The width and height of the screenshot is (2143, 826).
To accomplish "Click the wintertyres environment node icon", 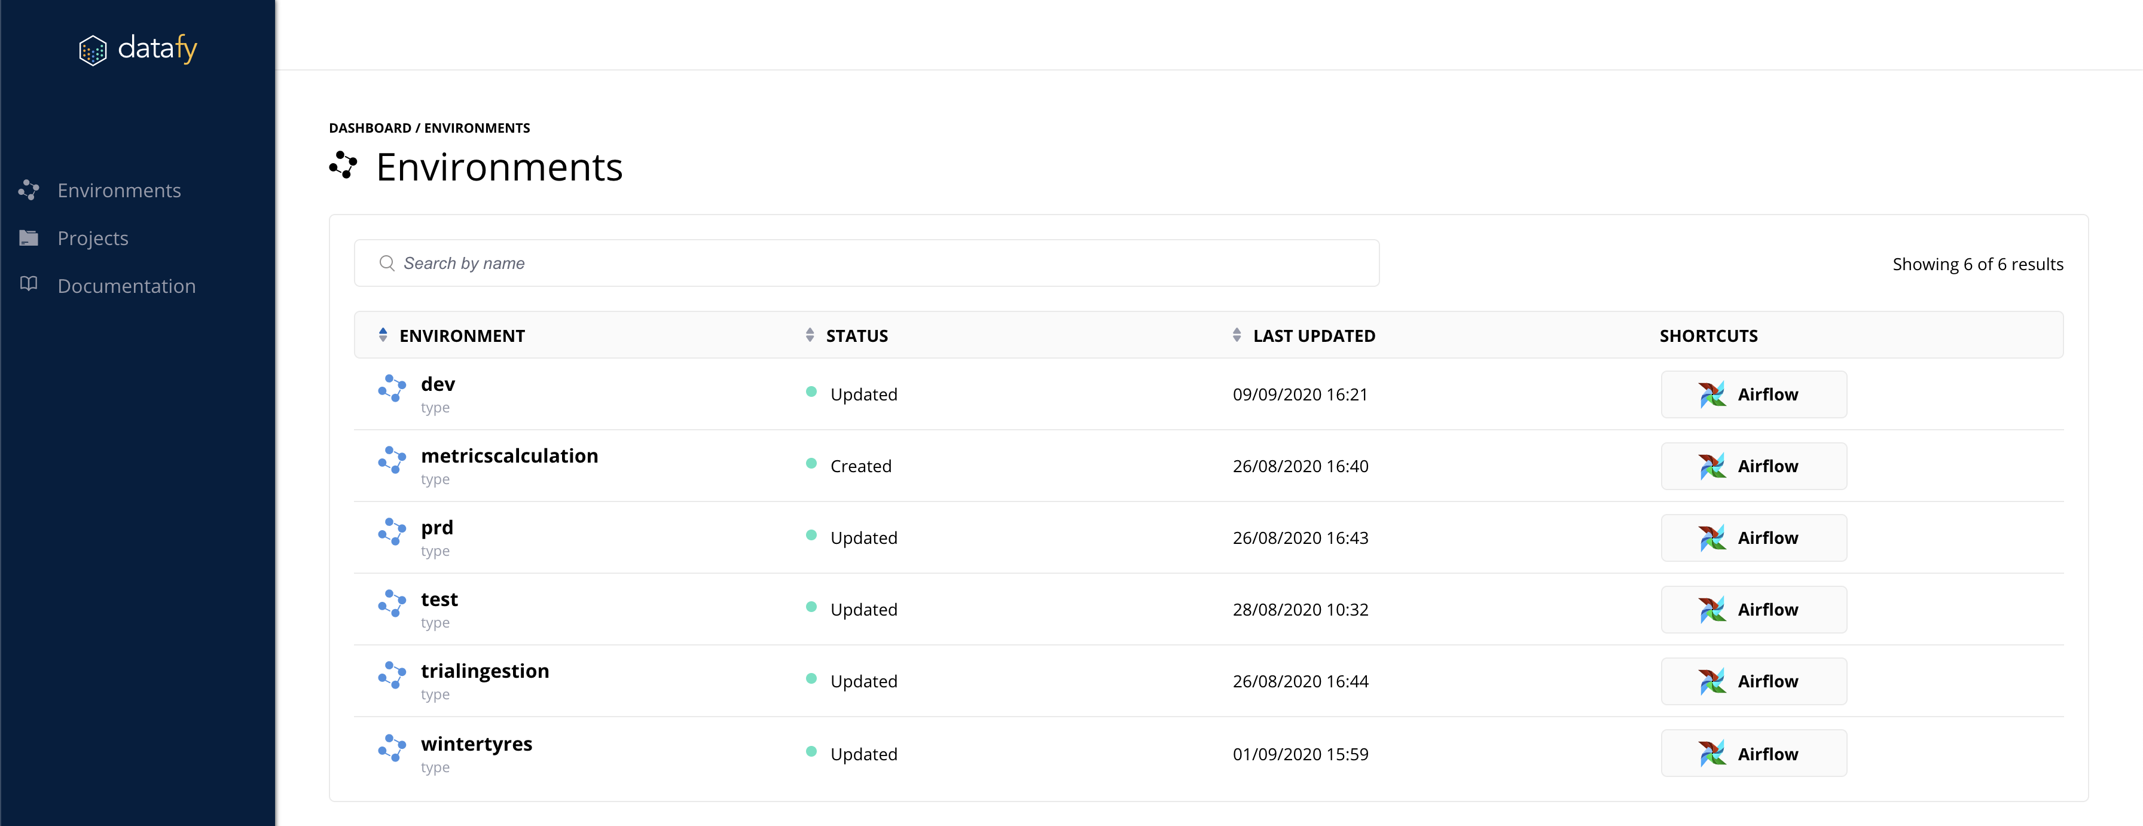I will point(392,748).
